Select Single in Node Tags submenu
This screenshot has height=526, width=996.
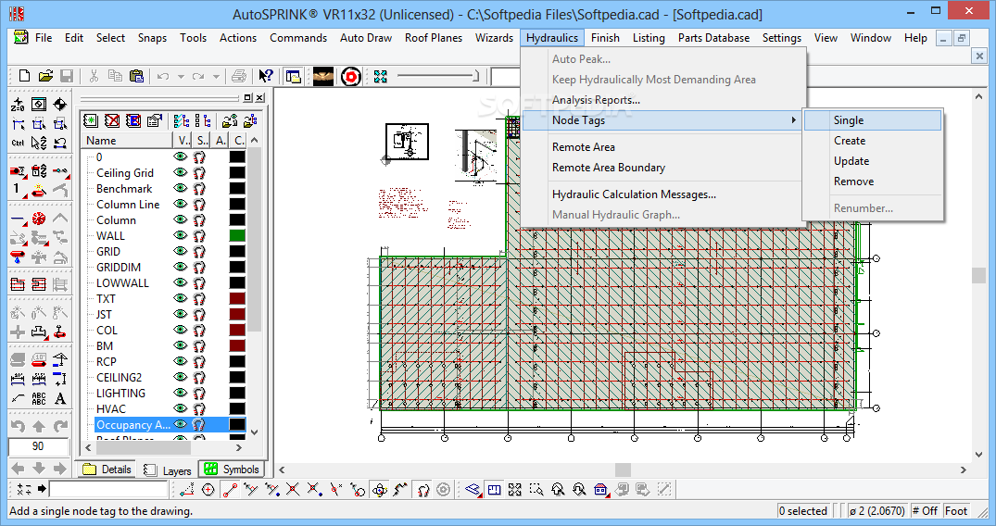(873, 120)
